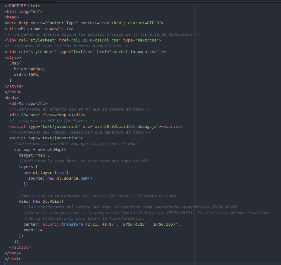Click the comment about the div element
This screenshot has width=281, height=265.
[x=80, y=109]
